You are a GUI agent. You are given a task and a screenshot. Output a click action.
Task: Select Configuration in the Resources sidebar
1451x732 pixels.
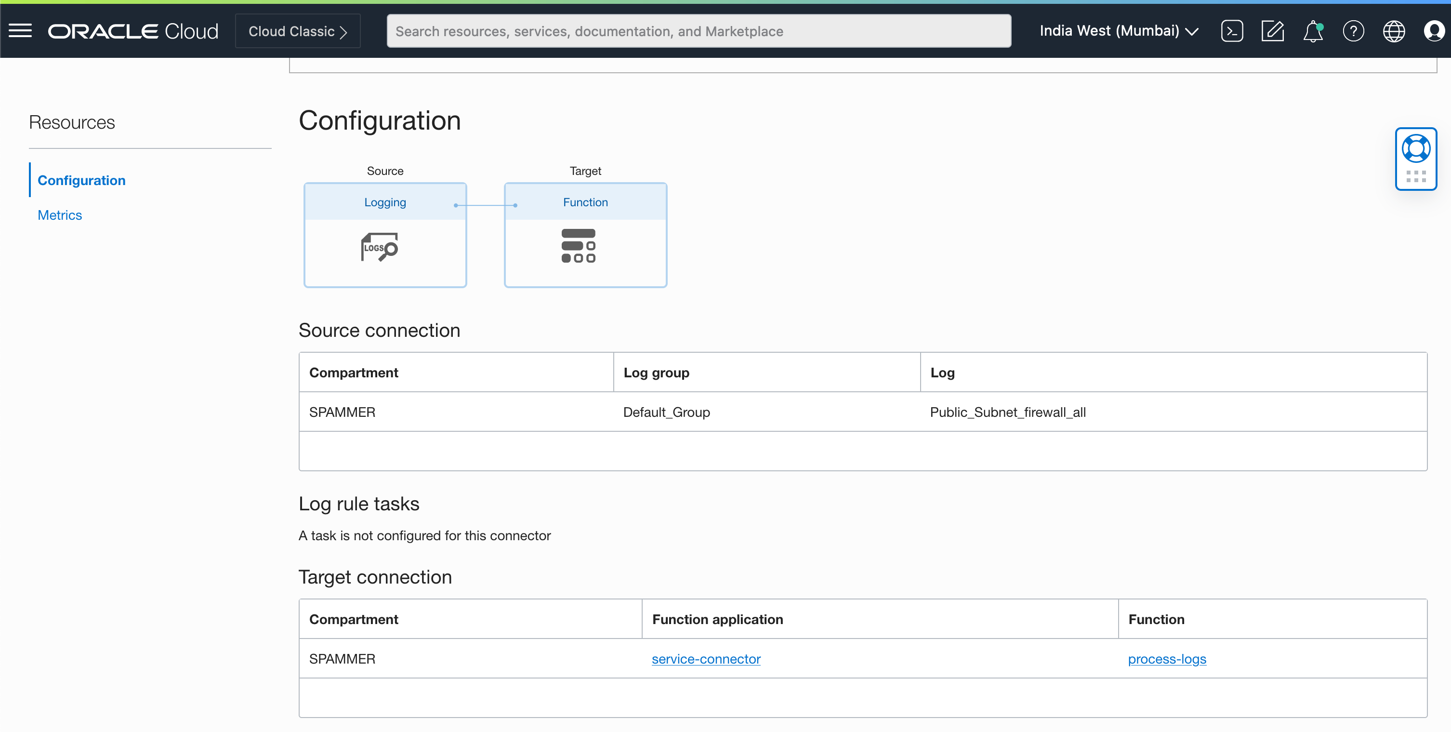[82, 180]
